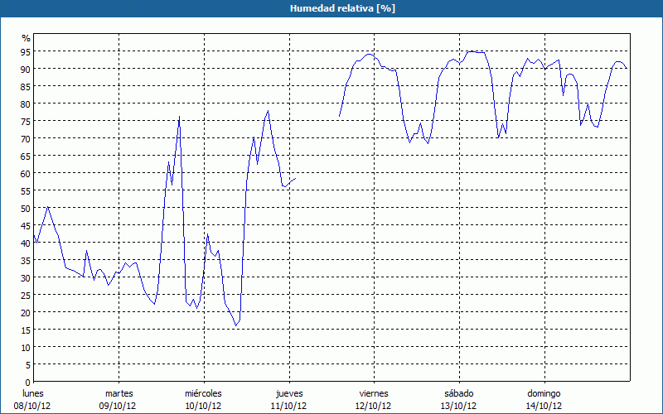Click the '%' unit label on y-axis
663x414 pixels.
(26, 38)
